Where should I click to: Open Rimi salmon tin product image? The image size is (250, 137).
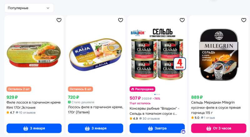coord(34,54)
